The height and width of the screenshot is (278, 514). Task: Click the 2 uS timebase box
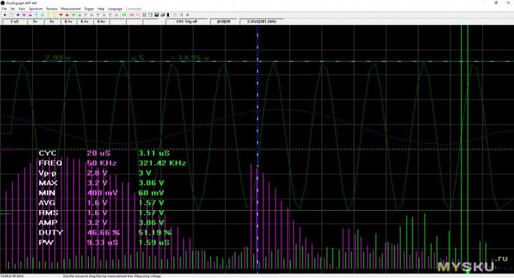tap(14, 21)
